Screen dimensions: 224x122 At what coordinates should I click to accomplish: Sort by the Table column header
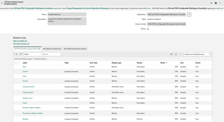66,63
